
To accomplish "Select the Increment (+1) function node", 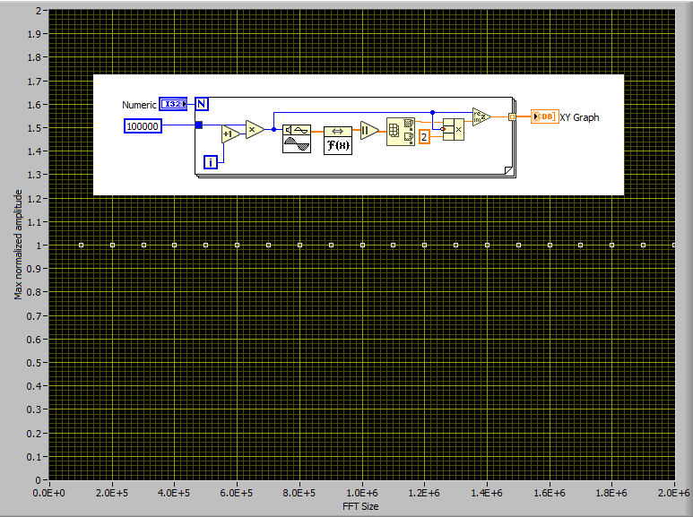I will point(230,134).
